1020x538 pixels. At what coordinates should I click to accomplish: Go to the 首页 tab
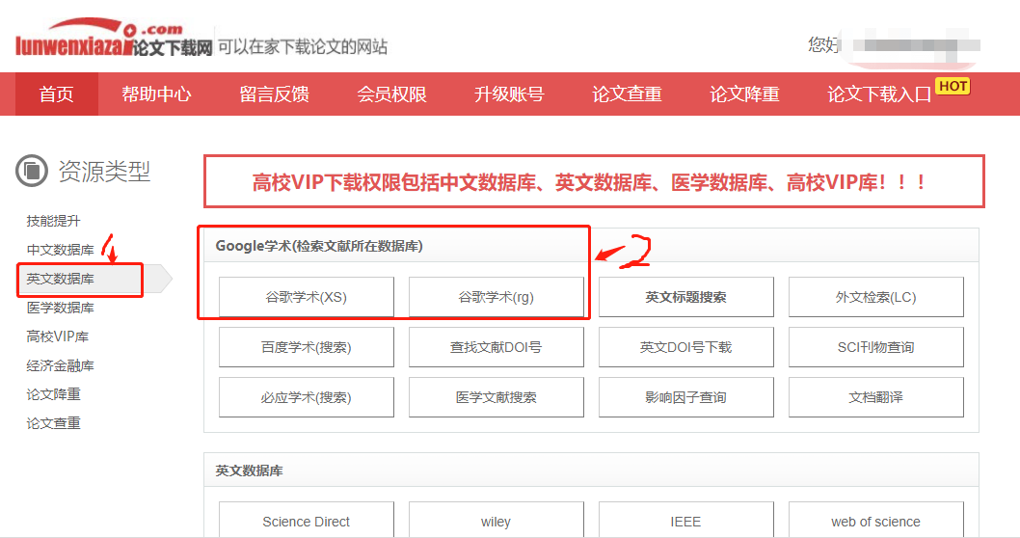[56, 94]
